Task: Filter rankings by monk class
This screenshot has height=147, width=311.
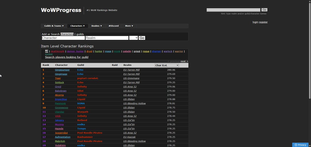Action: 117,51
